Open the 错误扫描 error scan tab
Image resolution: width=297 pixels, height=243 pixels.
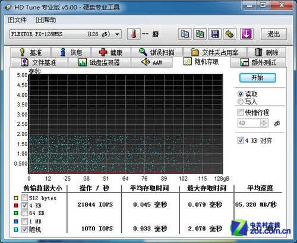157,52
